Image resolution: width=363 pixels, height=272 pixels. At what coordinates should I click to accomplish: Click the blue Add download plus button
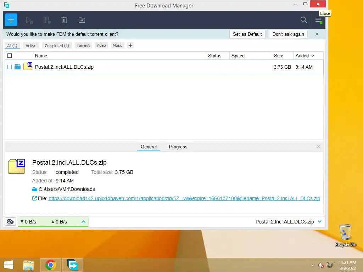click(x=11, y=20)
